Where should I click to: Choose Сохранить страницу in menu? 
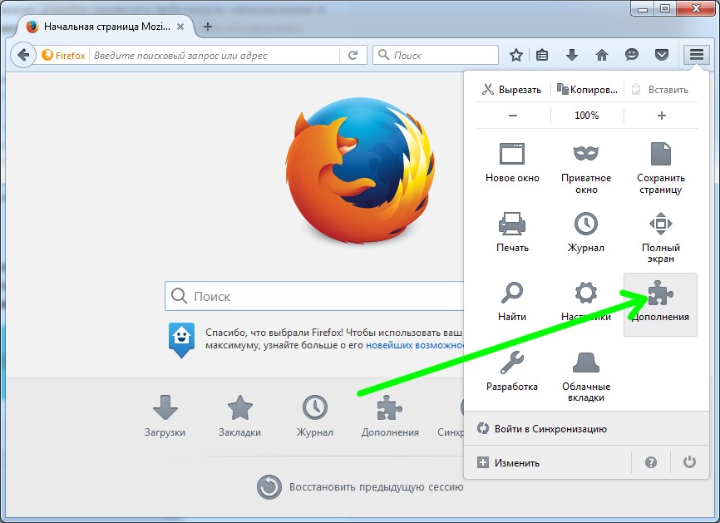pyautogui.click(x=661, y=169)
